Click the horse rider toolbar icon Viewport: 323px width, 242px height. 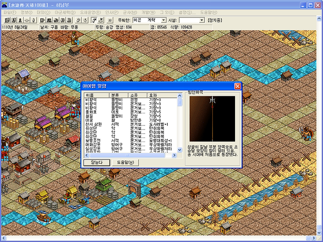56,20
